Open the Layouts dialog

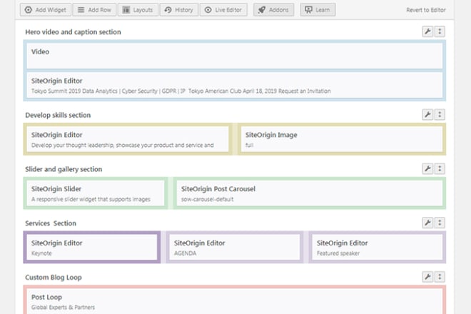[138, 10]
